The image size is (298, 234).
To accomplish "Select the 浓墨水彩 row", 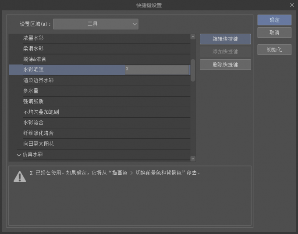I will (99, 38).
